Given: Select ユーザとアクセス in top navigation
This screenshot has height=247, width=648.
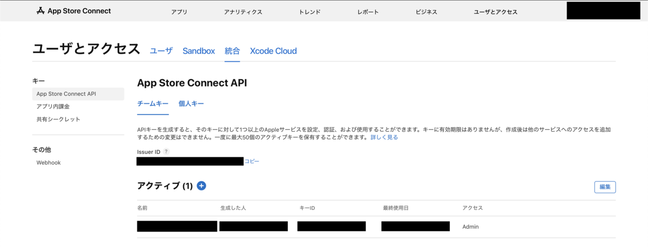Looking at the screenshot, I should coord(496,12).
